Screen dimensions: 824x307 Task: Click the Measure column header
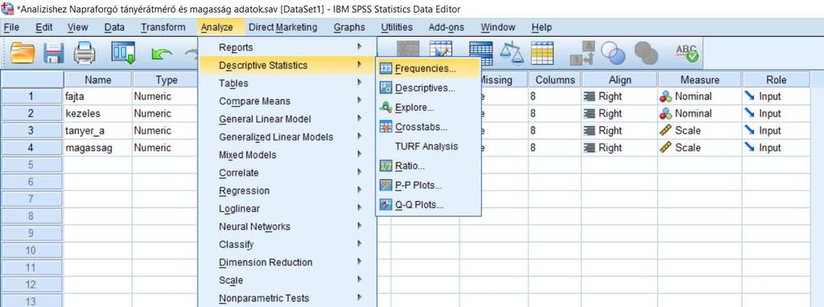tap(699, 80)
